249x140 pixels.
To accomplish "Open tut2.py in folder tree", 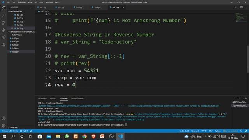I will 16,42.
